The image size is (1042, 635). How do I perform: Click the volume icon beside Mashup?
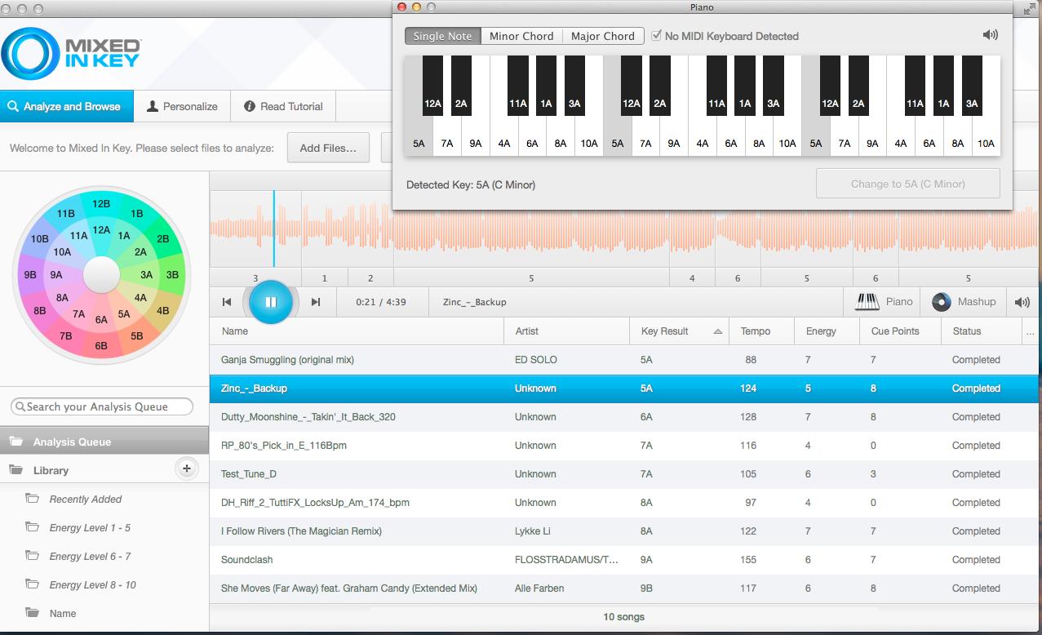[x=1022, y=302]
